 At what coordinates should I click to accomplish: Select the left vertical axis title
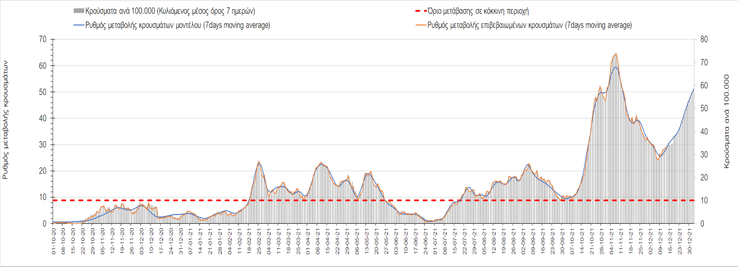tap(6, 119)
